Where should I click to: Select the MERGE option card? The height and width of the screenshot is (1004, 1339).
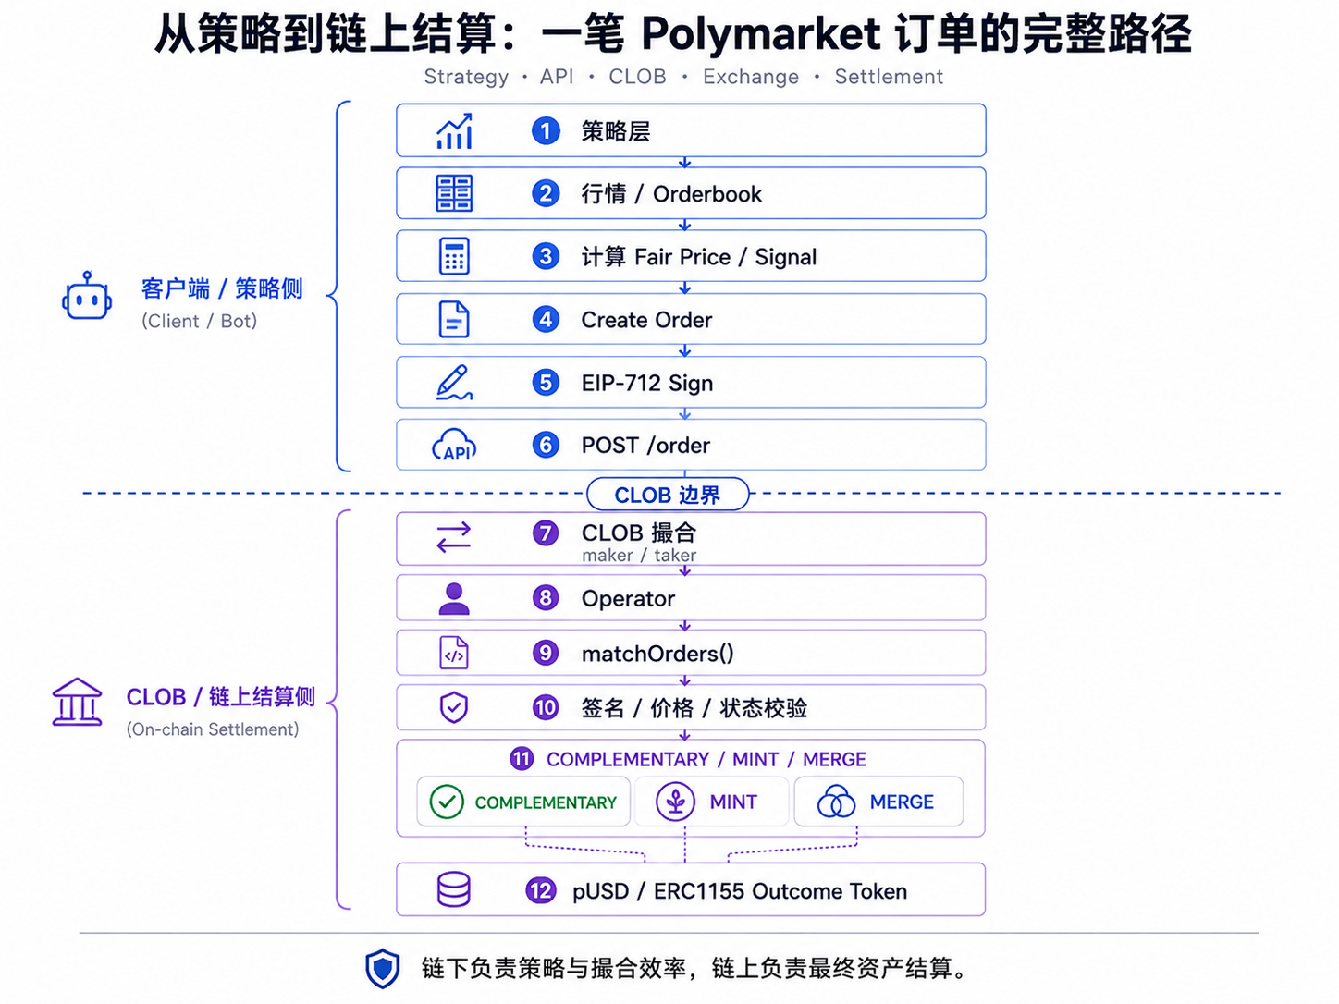878,802
